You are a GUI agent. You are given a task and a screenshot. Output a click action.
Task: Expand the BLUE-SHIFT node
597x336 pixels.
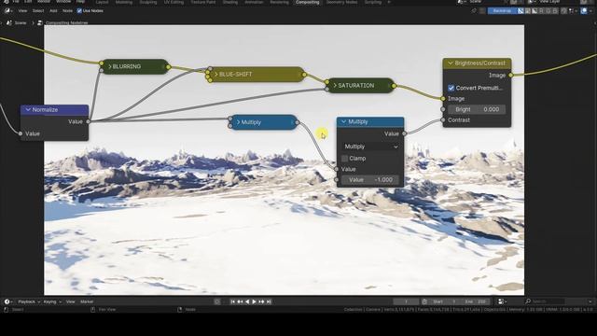[216, 75]
